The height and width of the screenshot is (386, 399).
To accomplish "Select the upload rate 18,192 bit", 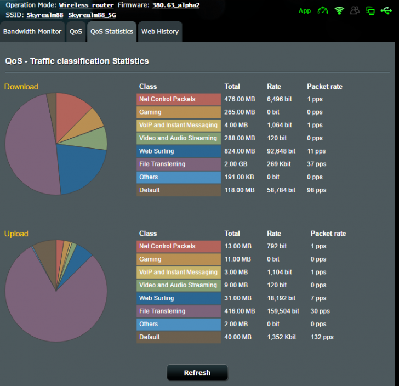I will coord(281,298).
